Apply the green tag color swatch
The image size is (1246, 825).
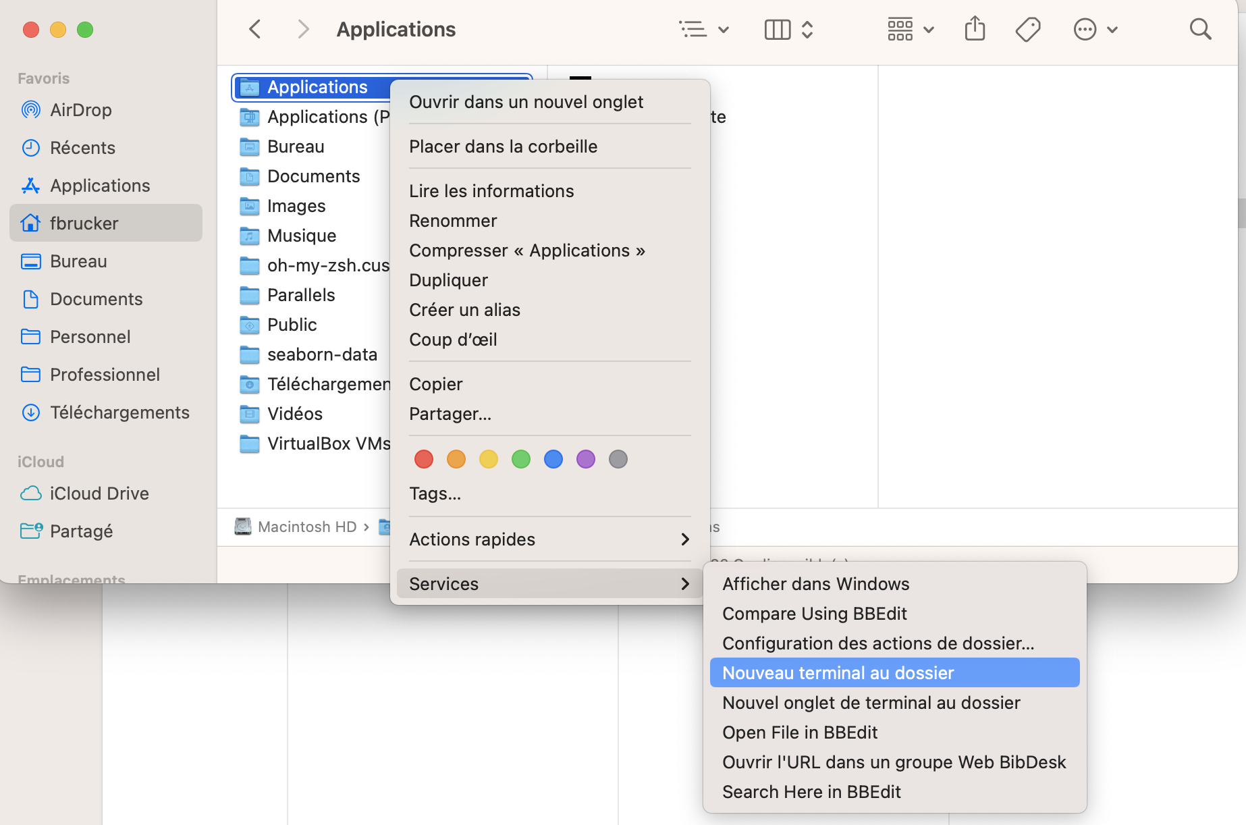tap(520, 459)
